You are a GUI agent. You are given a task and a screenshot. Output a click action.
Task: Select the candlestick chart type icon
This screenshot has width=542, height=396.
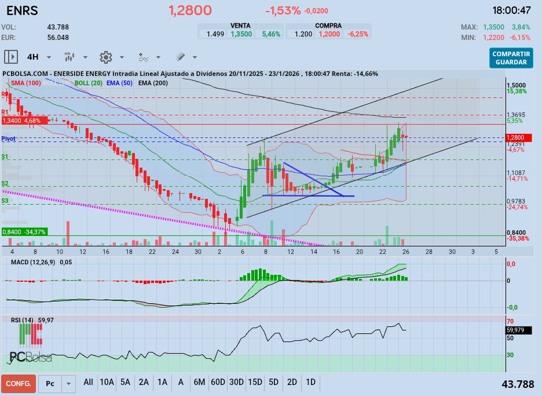coord(69,56)
